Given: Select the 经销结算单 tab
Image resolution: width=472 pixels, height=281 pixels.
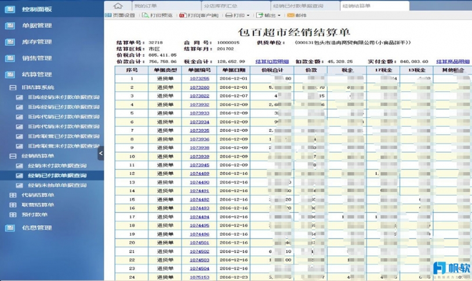Looking at the screenshot, I should pos(375,6).
